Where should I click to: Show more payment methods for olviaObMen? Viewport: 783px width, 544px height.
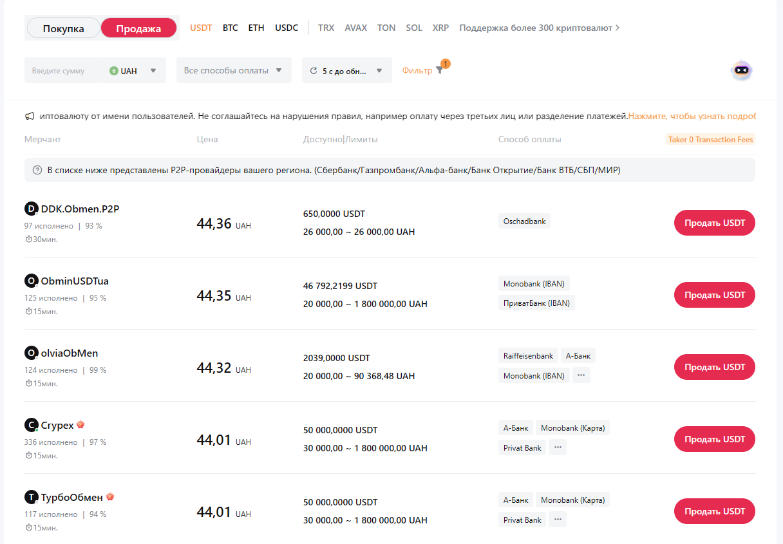pos(581,375)
